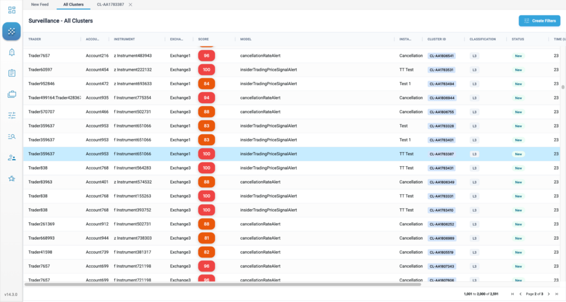Select the Trader41598 cell

(40, 253)
